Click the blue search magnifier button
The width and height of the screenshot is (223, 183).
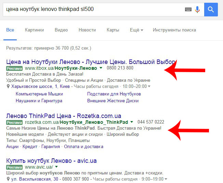point(211,10)
